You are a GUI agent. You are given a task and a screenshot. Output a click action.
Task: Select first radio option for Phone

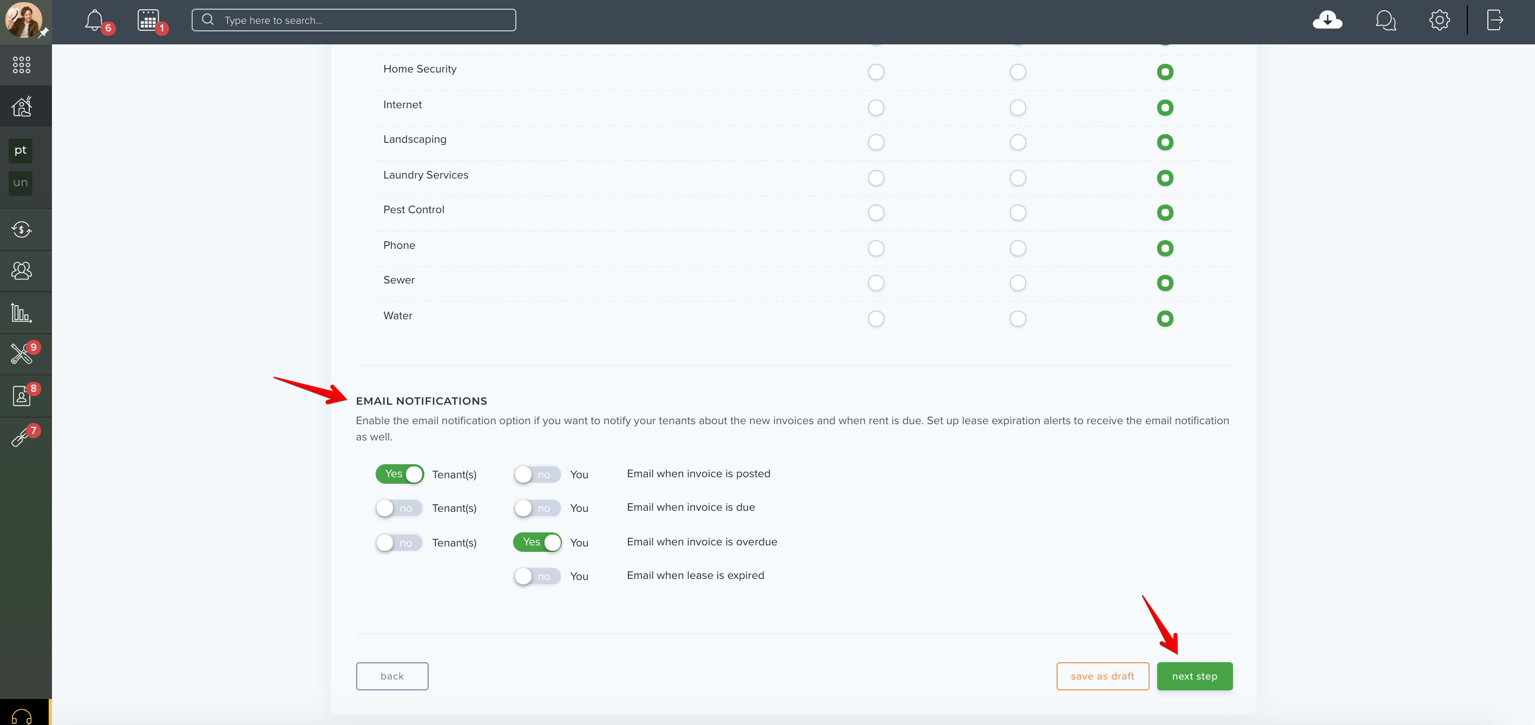(x=876, y=248)
